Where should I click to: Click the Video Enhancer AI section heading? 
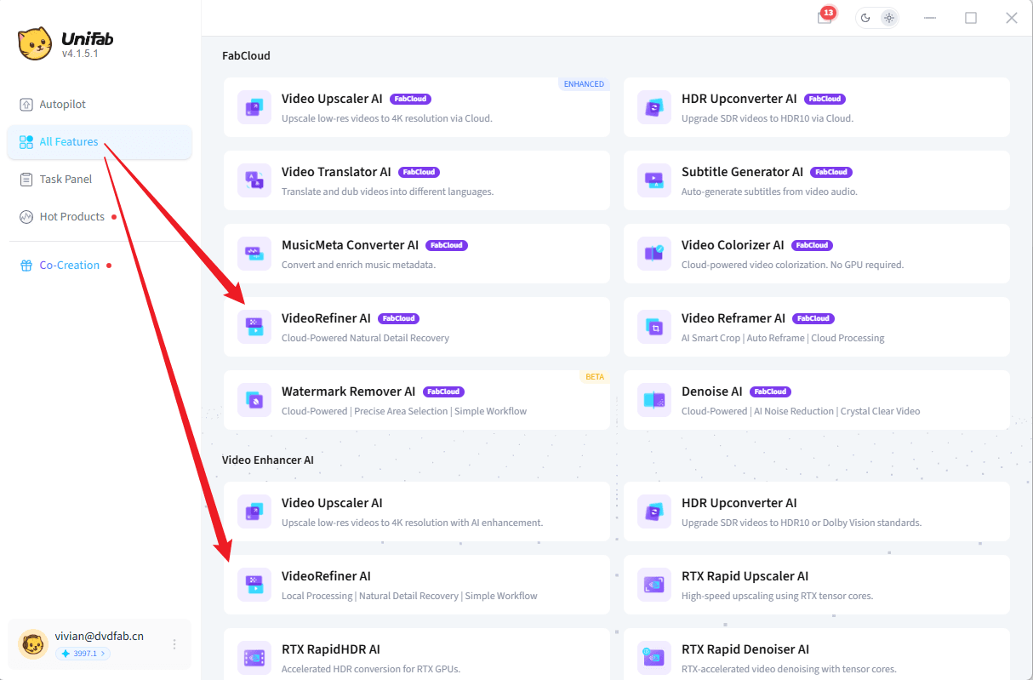[x=268, y=460]
